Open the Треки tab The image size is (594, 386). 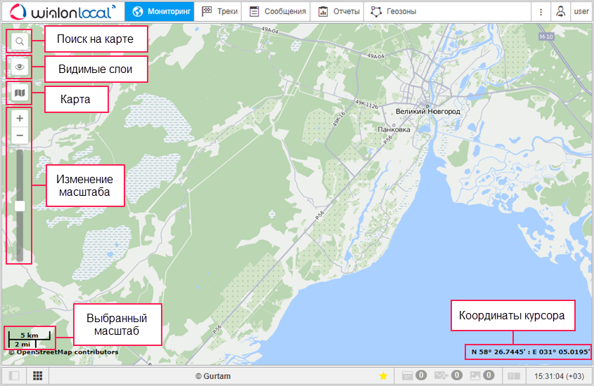pos(219,11)
